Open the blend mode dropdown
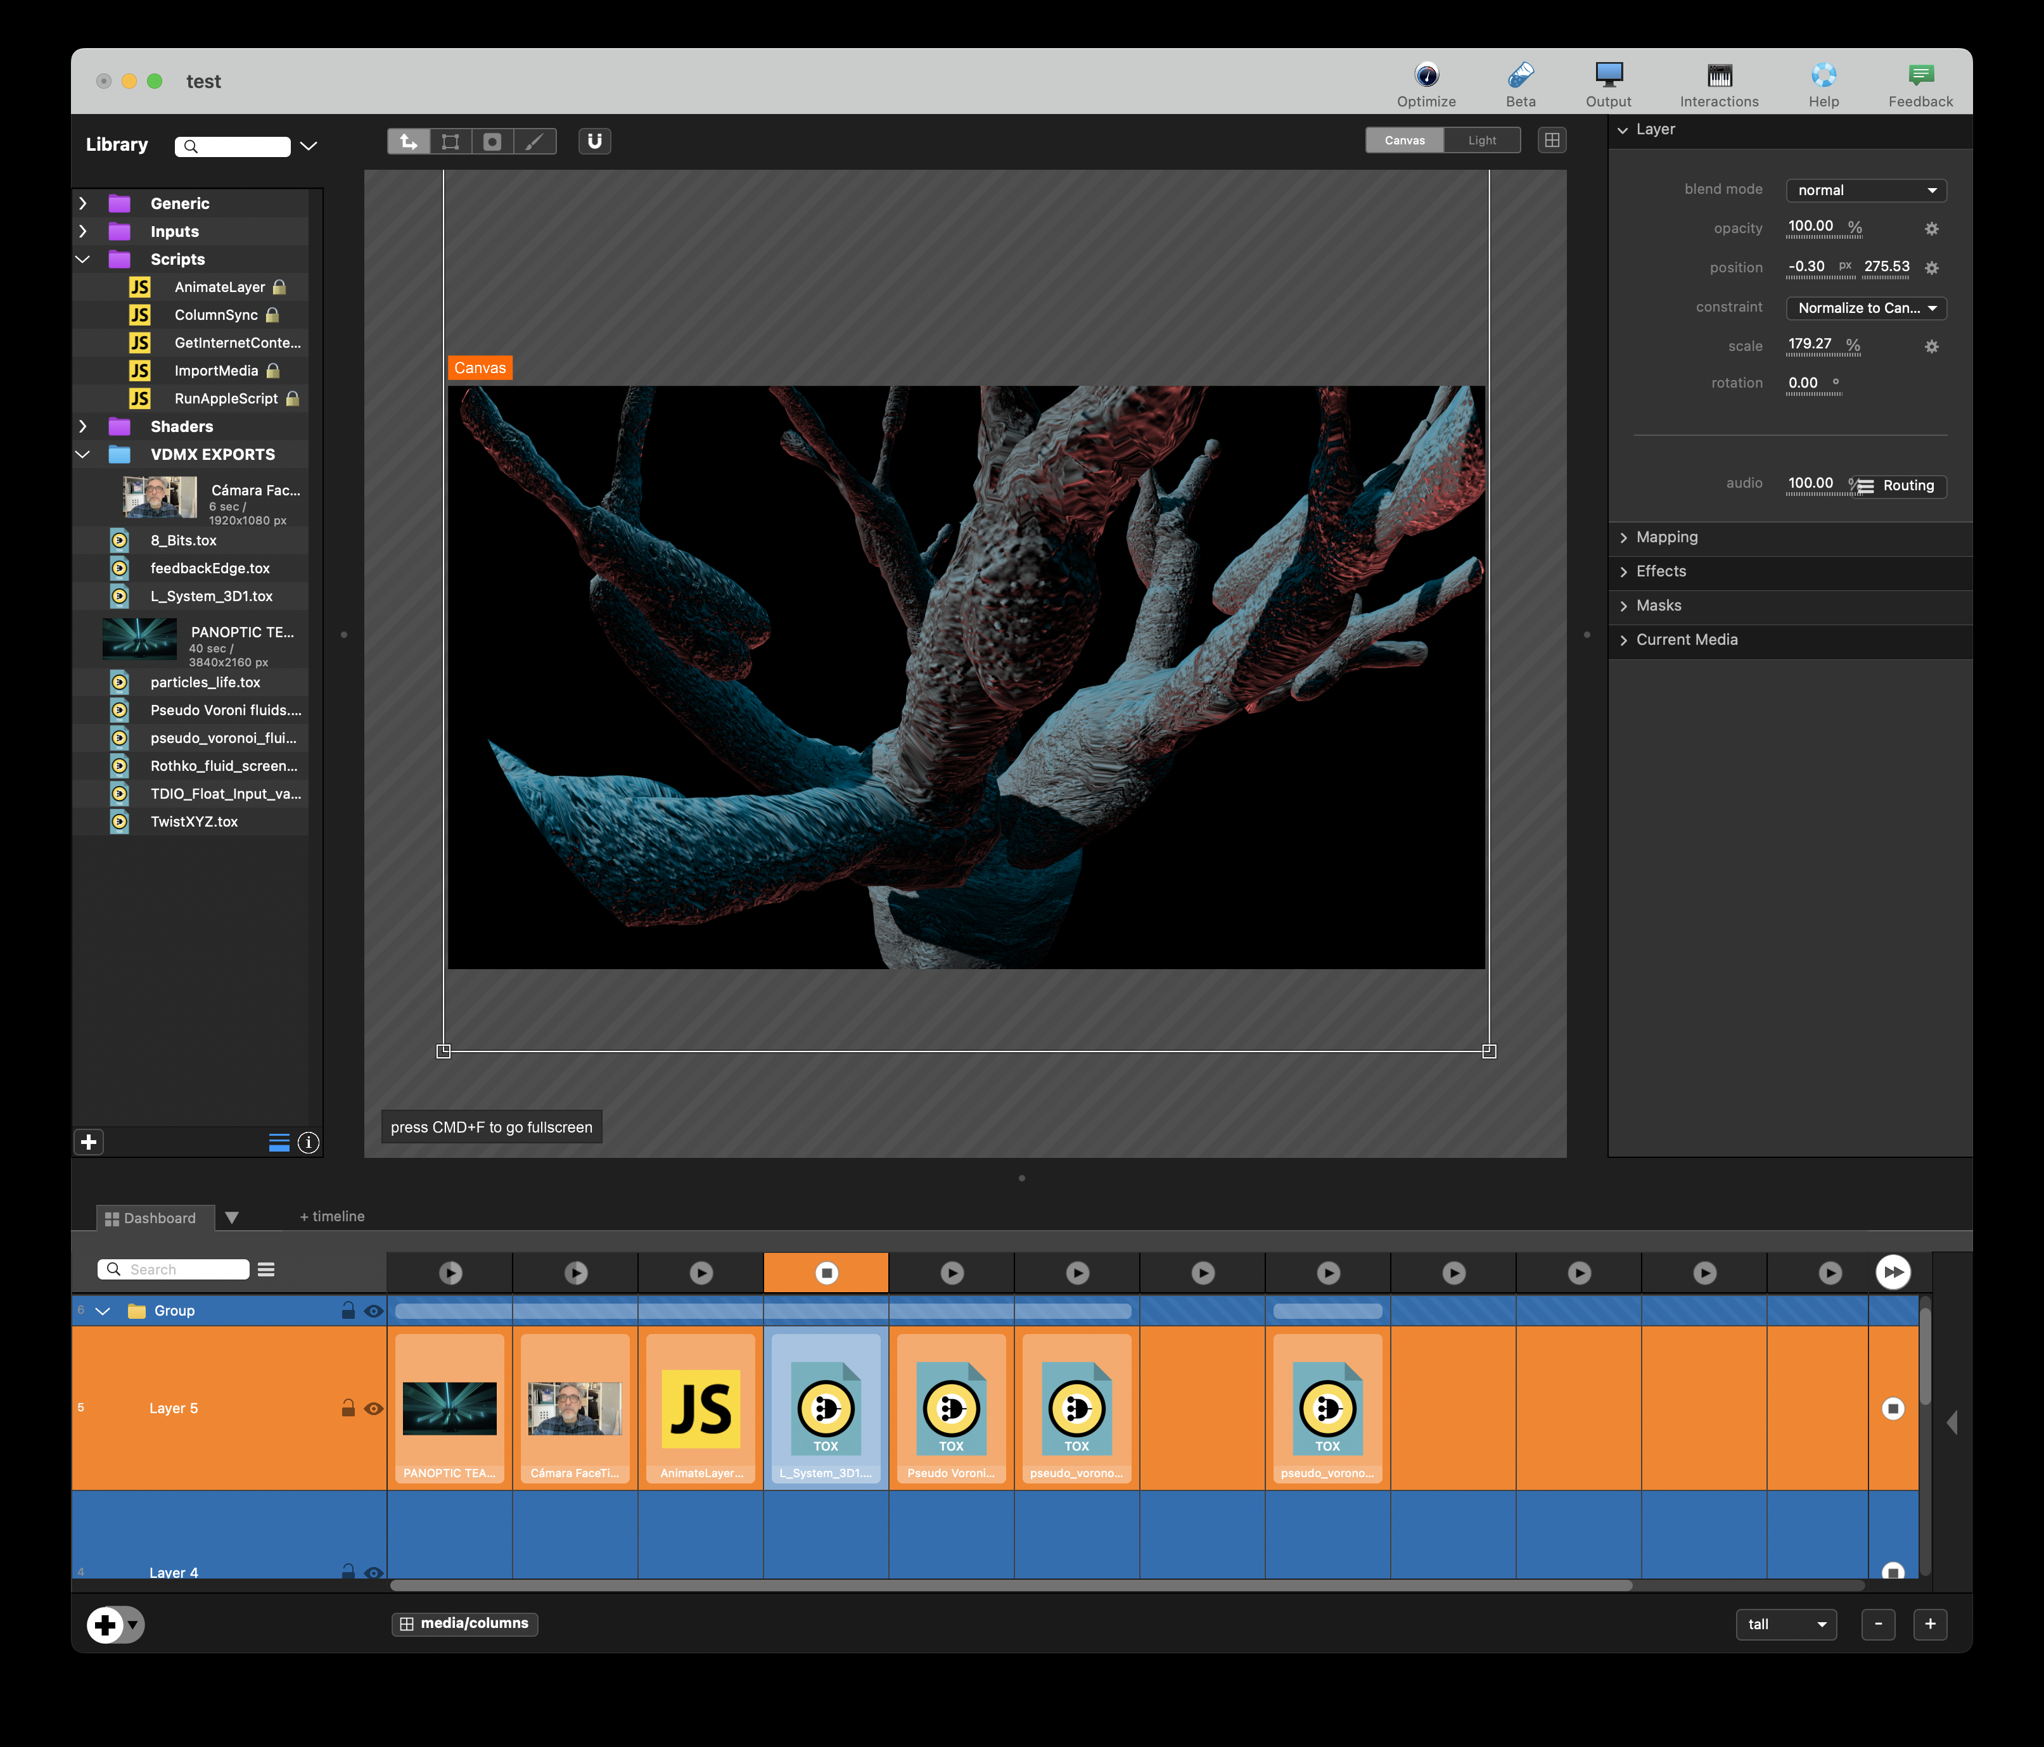Viewport: 2044px width, 1747px height. (1865, 191)
